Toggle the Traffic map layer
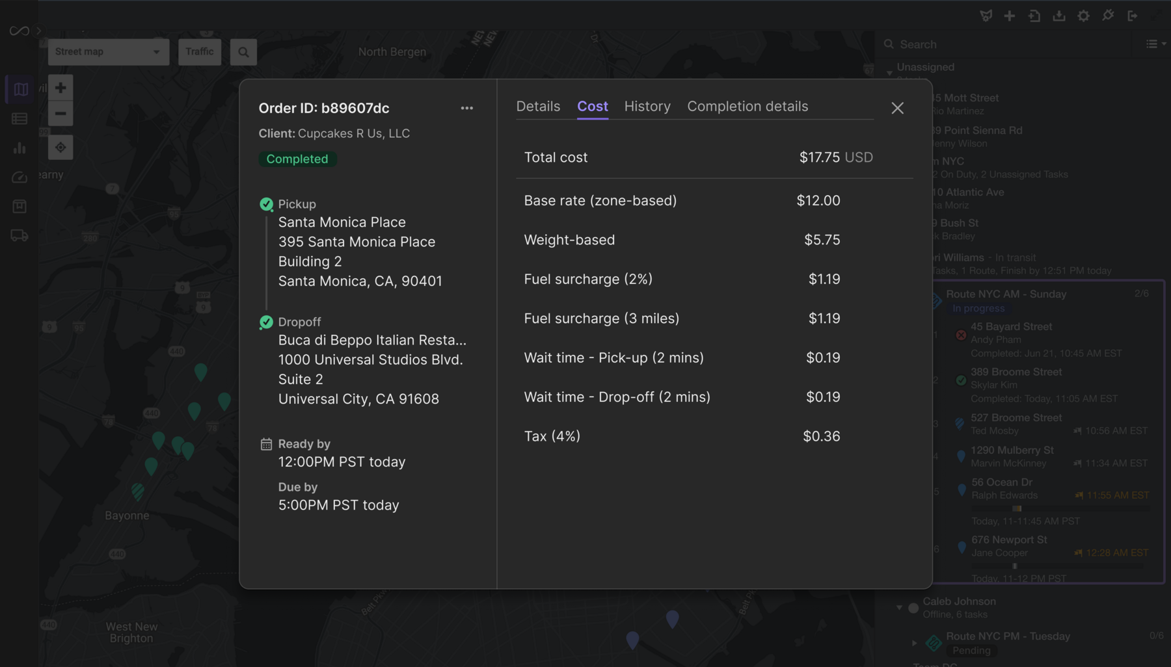 (x=200, y=52)
